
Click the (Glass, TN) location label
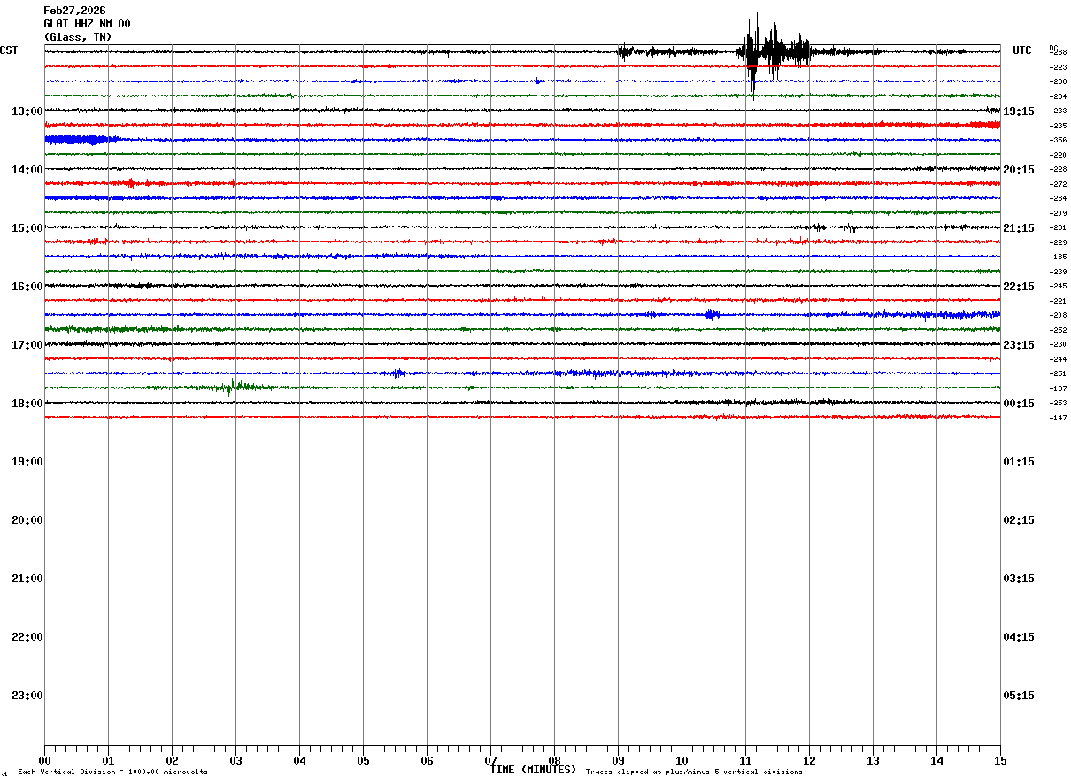(x=78, y=37)
